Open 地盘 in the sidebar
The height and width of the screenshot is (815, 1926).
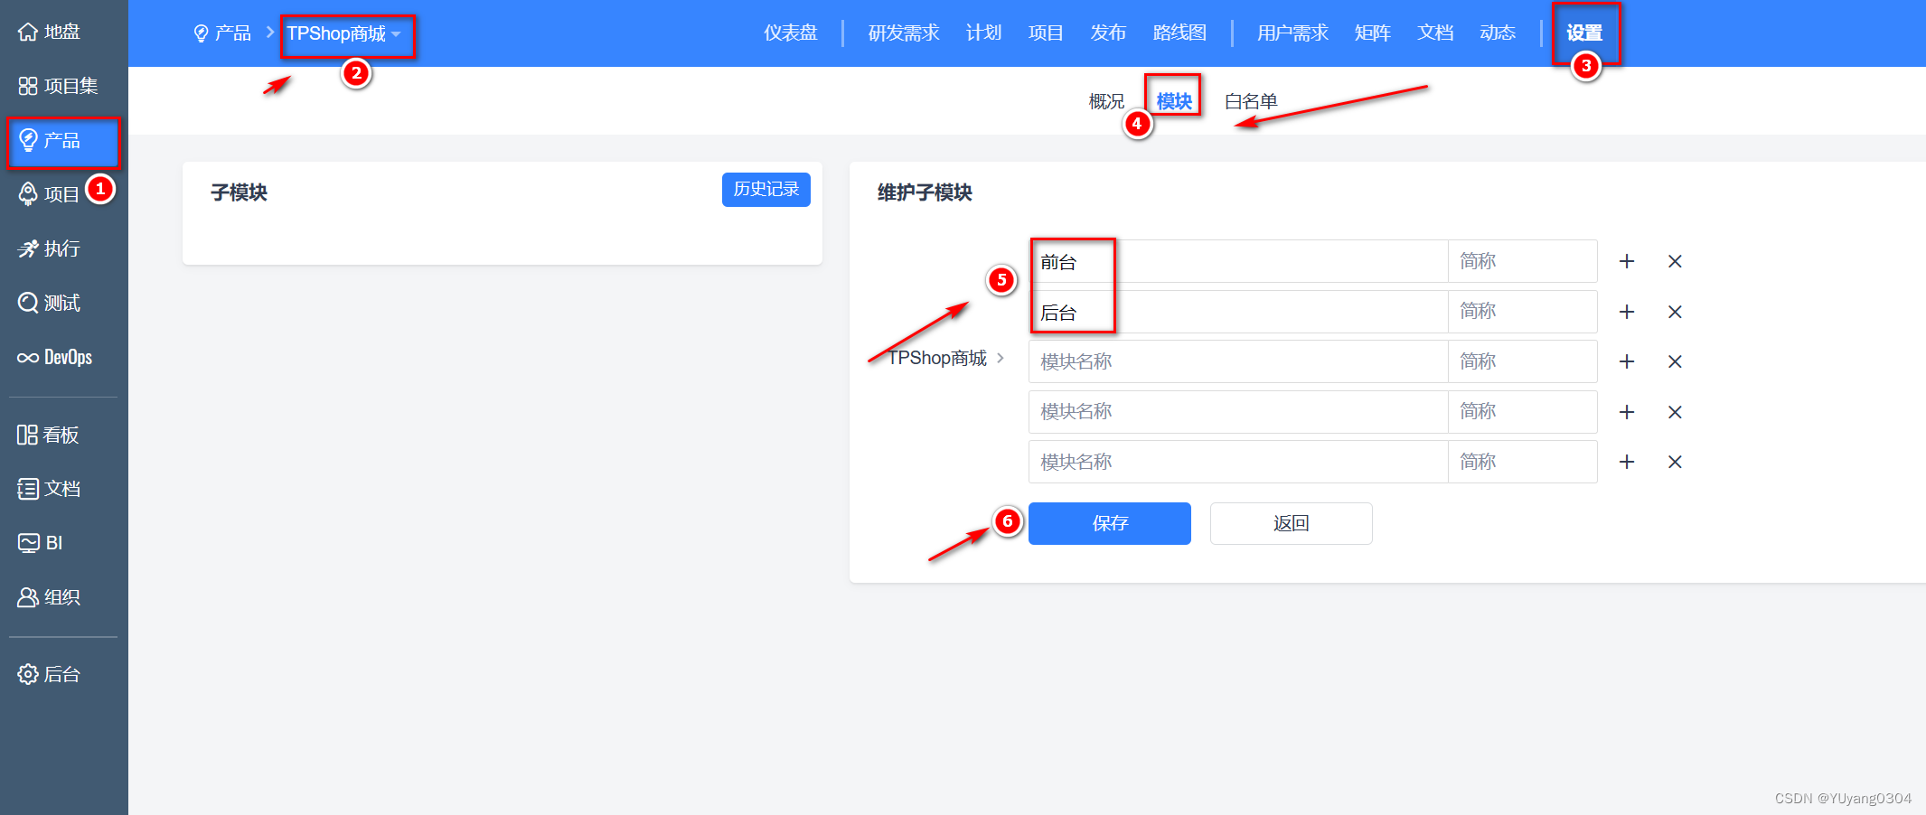click(x=50, y=32)
